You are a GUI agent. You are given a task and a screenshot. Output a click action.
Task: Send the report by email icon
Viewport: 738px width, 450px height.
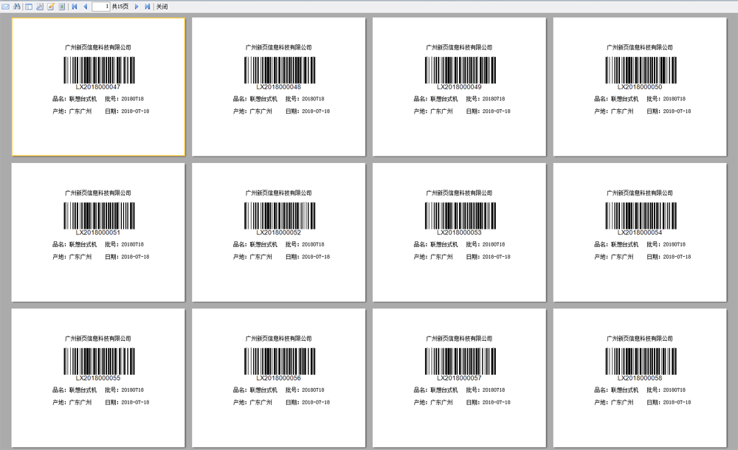coord(6,7)
